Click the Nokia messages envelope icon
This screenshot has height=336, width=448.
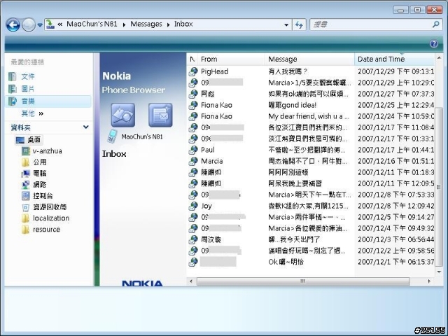(160, 115)
